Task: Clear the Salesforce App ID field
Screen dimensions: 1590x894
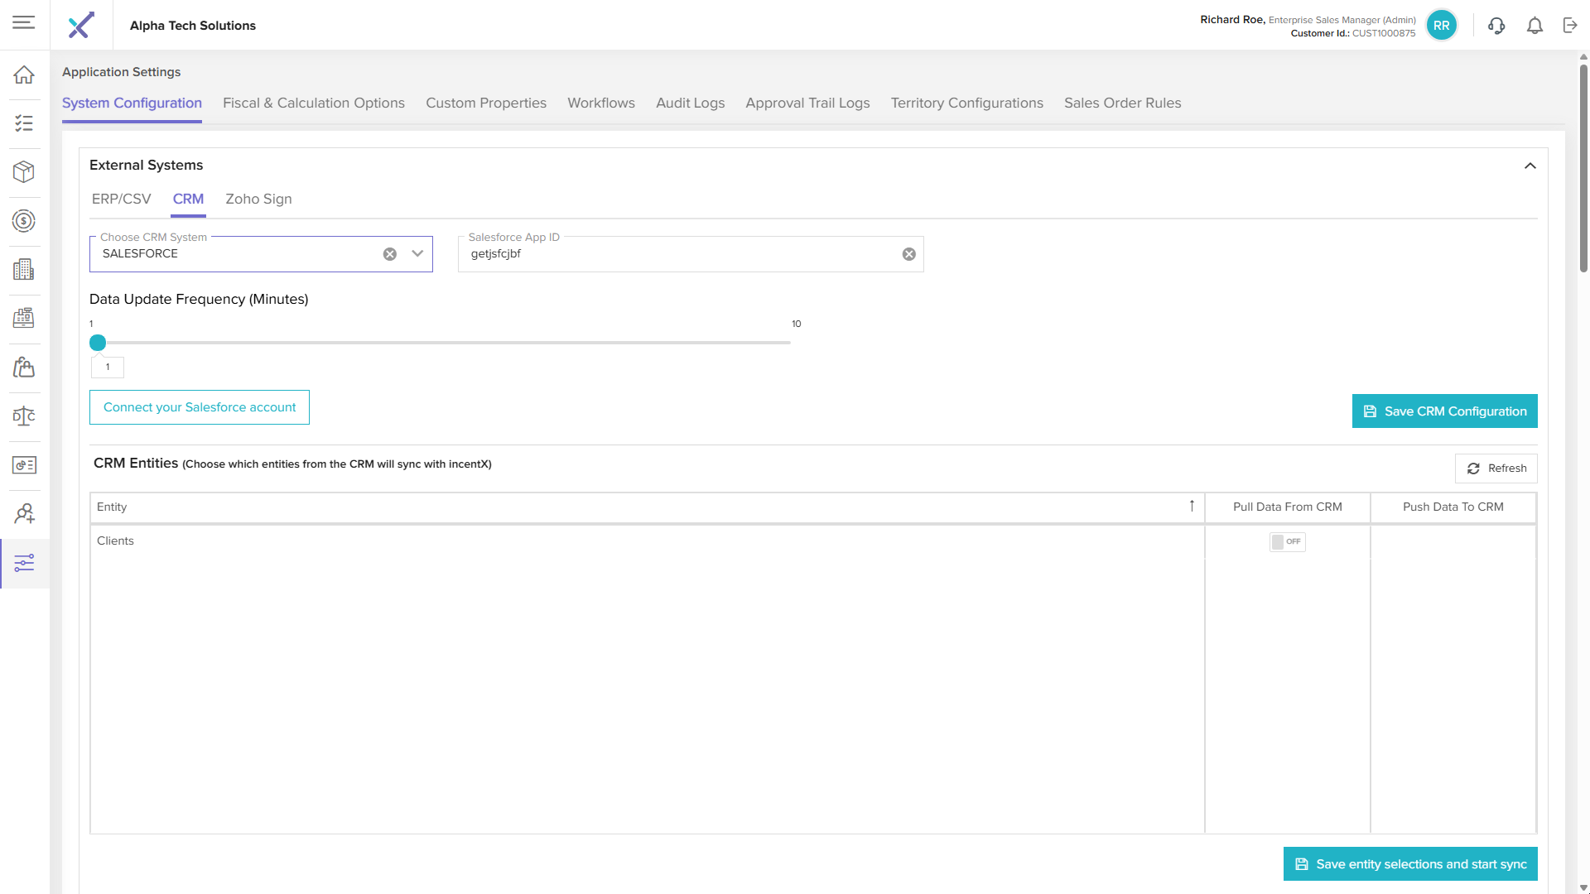Action: tap(908, 254)
